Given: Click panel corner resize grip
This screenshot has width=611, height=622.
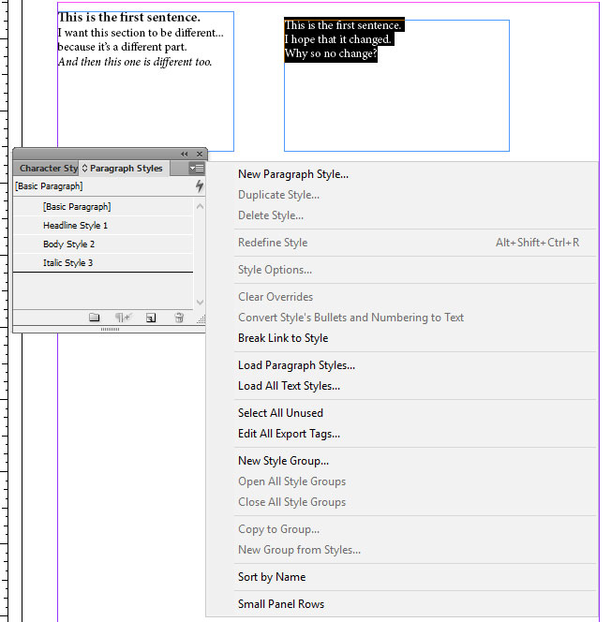Looking at the screenshot, I should tap(201, 319).
